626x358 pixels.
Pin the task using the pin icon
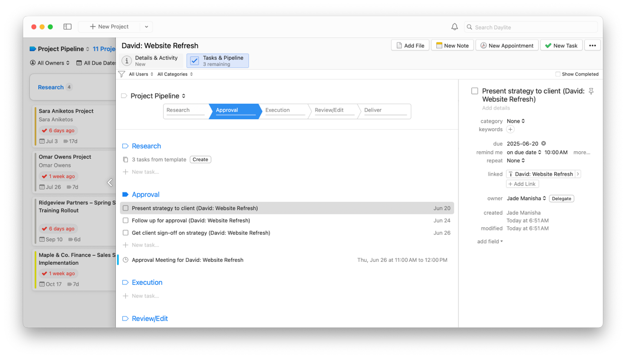[591, 92]
